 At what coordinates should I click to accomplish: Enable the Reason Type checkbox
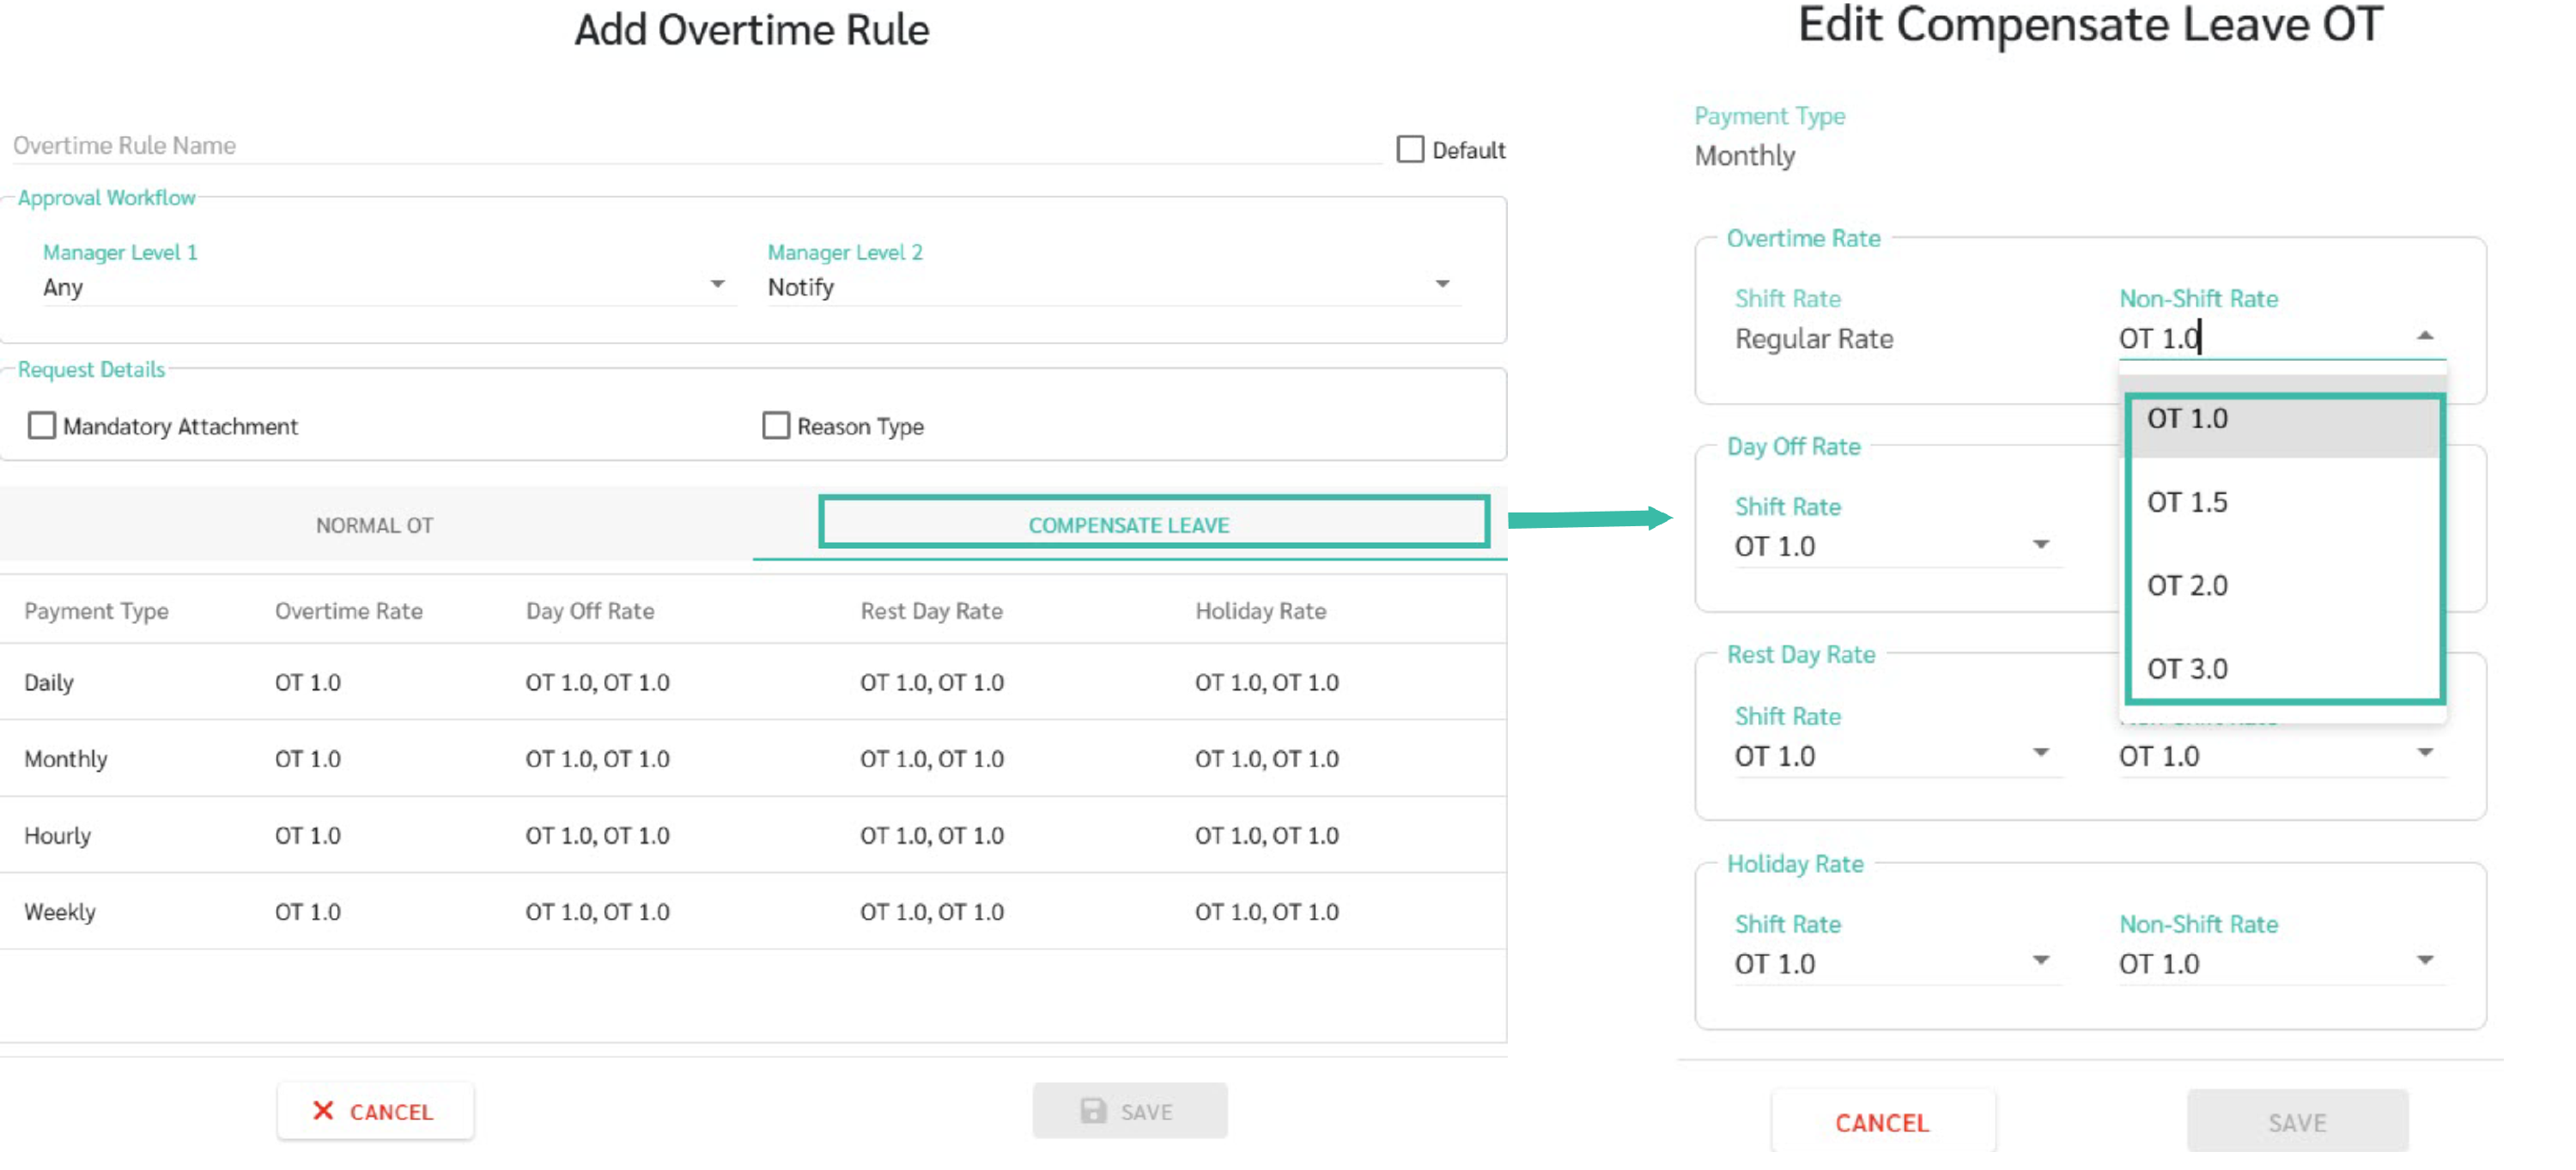click(776, 426)
